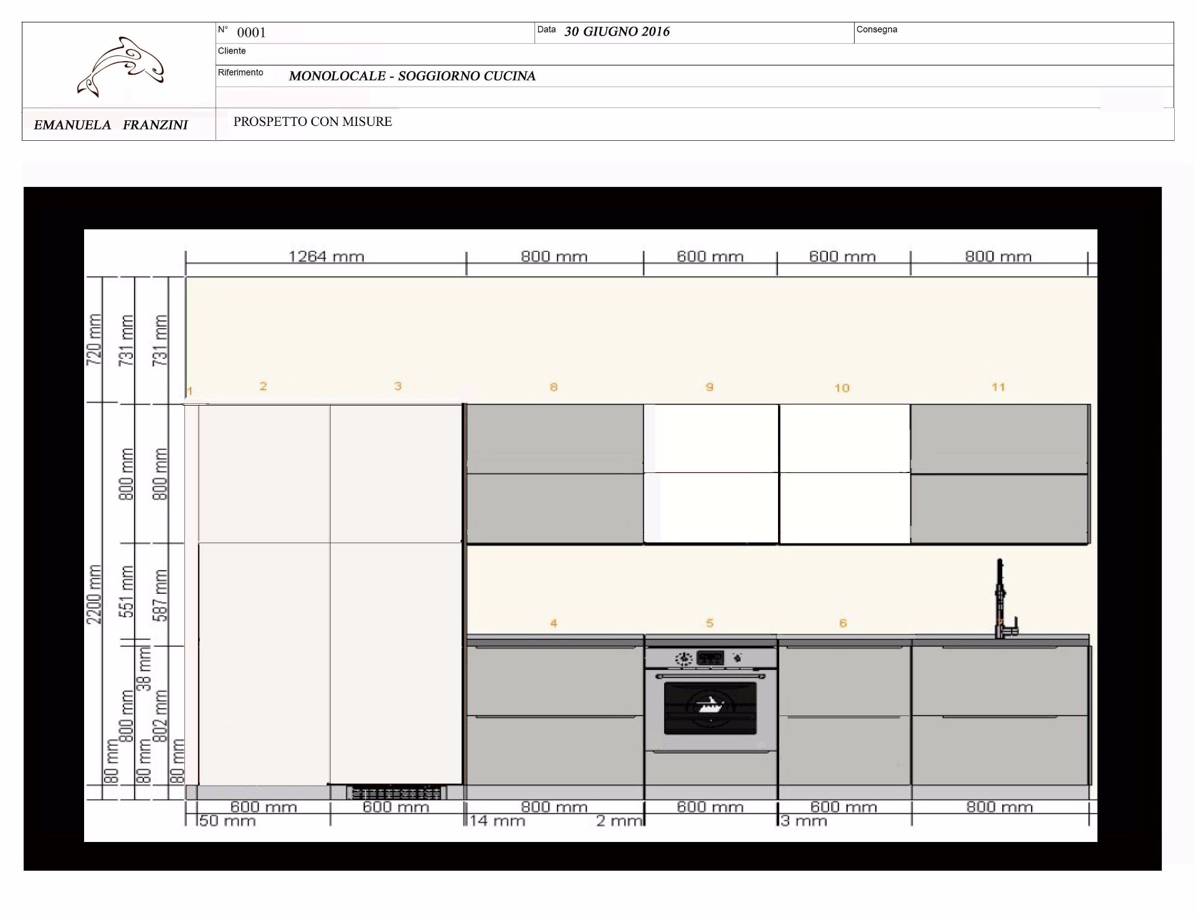Click element number 9 label
This screenshot has height=918, width=1196.
click(709, 388)
